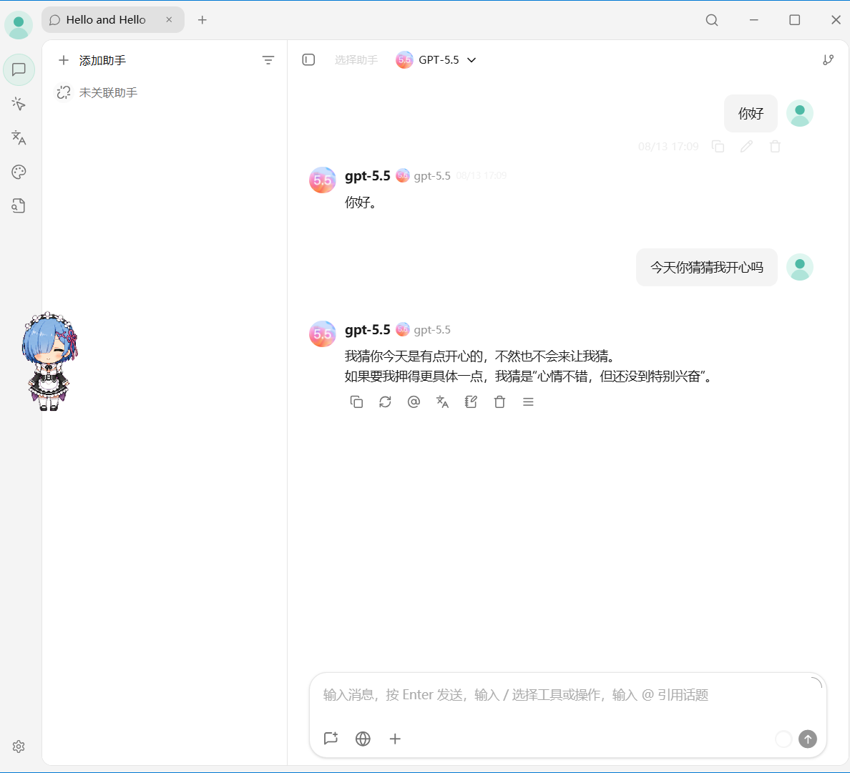
Task: Click the Rem chibi desktop pet
Action: [x=50, y=361]
